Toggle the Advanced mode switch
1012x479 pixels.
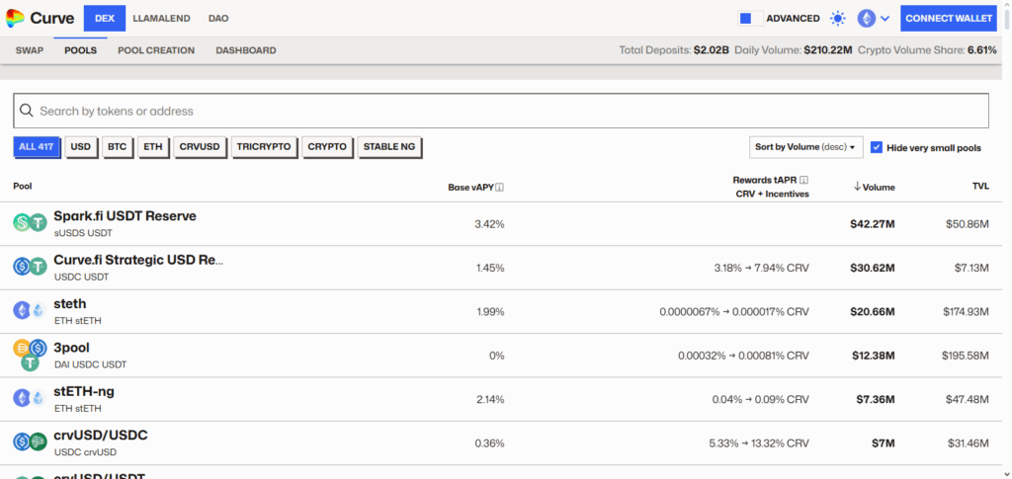751,19
